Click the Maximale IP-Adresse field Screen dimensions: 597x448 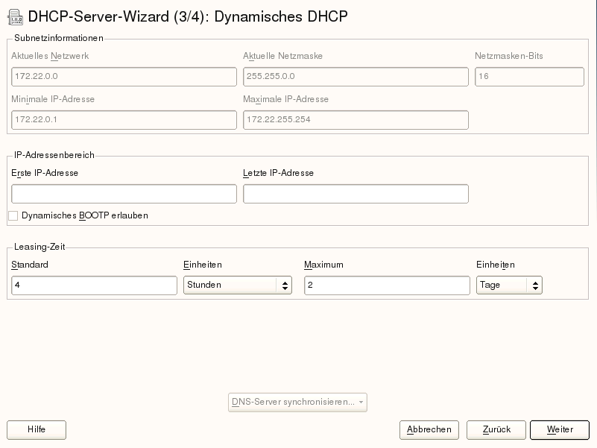click(x=356, y=120)
